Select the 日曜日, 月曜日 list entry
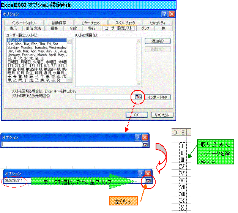238x213 pixels. pyautogui.click(x=37, y=62)
